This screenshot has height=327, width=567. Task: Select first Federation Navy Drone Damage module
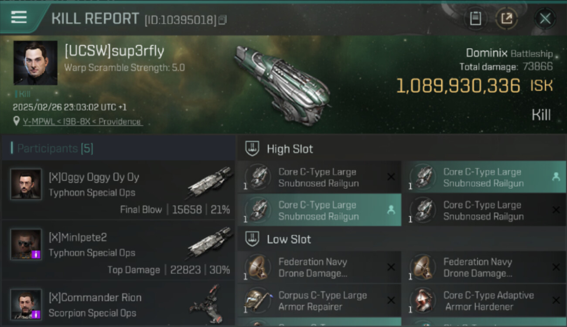pyautogui.click(x=318, y=267)
